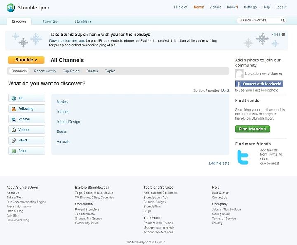Screen dimensions: 297x245
Task: Click the globe icon on All
Action: pyautogui.click(x=14, y=98)
